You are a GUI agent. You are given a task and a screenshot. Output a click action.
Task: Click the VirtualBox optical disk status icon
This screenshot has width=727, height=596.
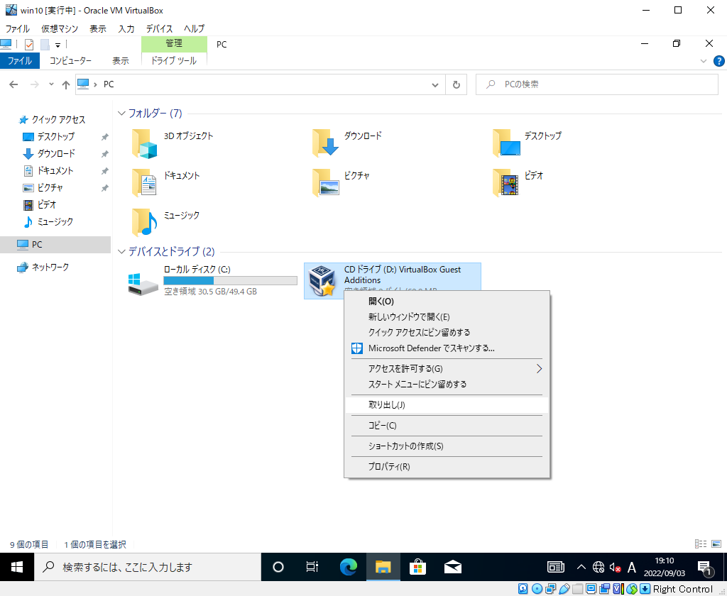tap(537, 589)
